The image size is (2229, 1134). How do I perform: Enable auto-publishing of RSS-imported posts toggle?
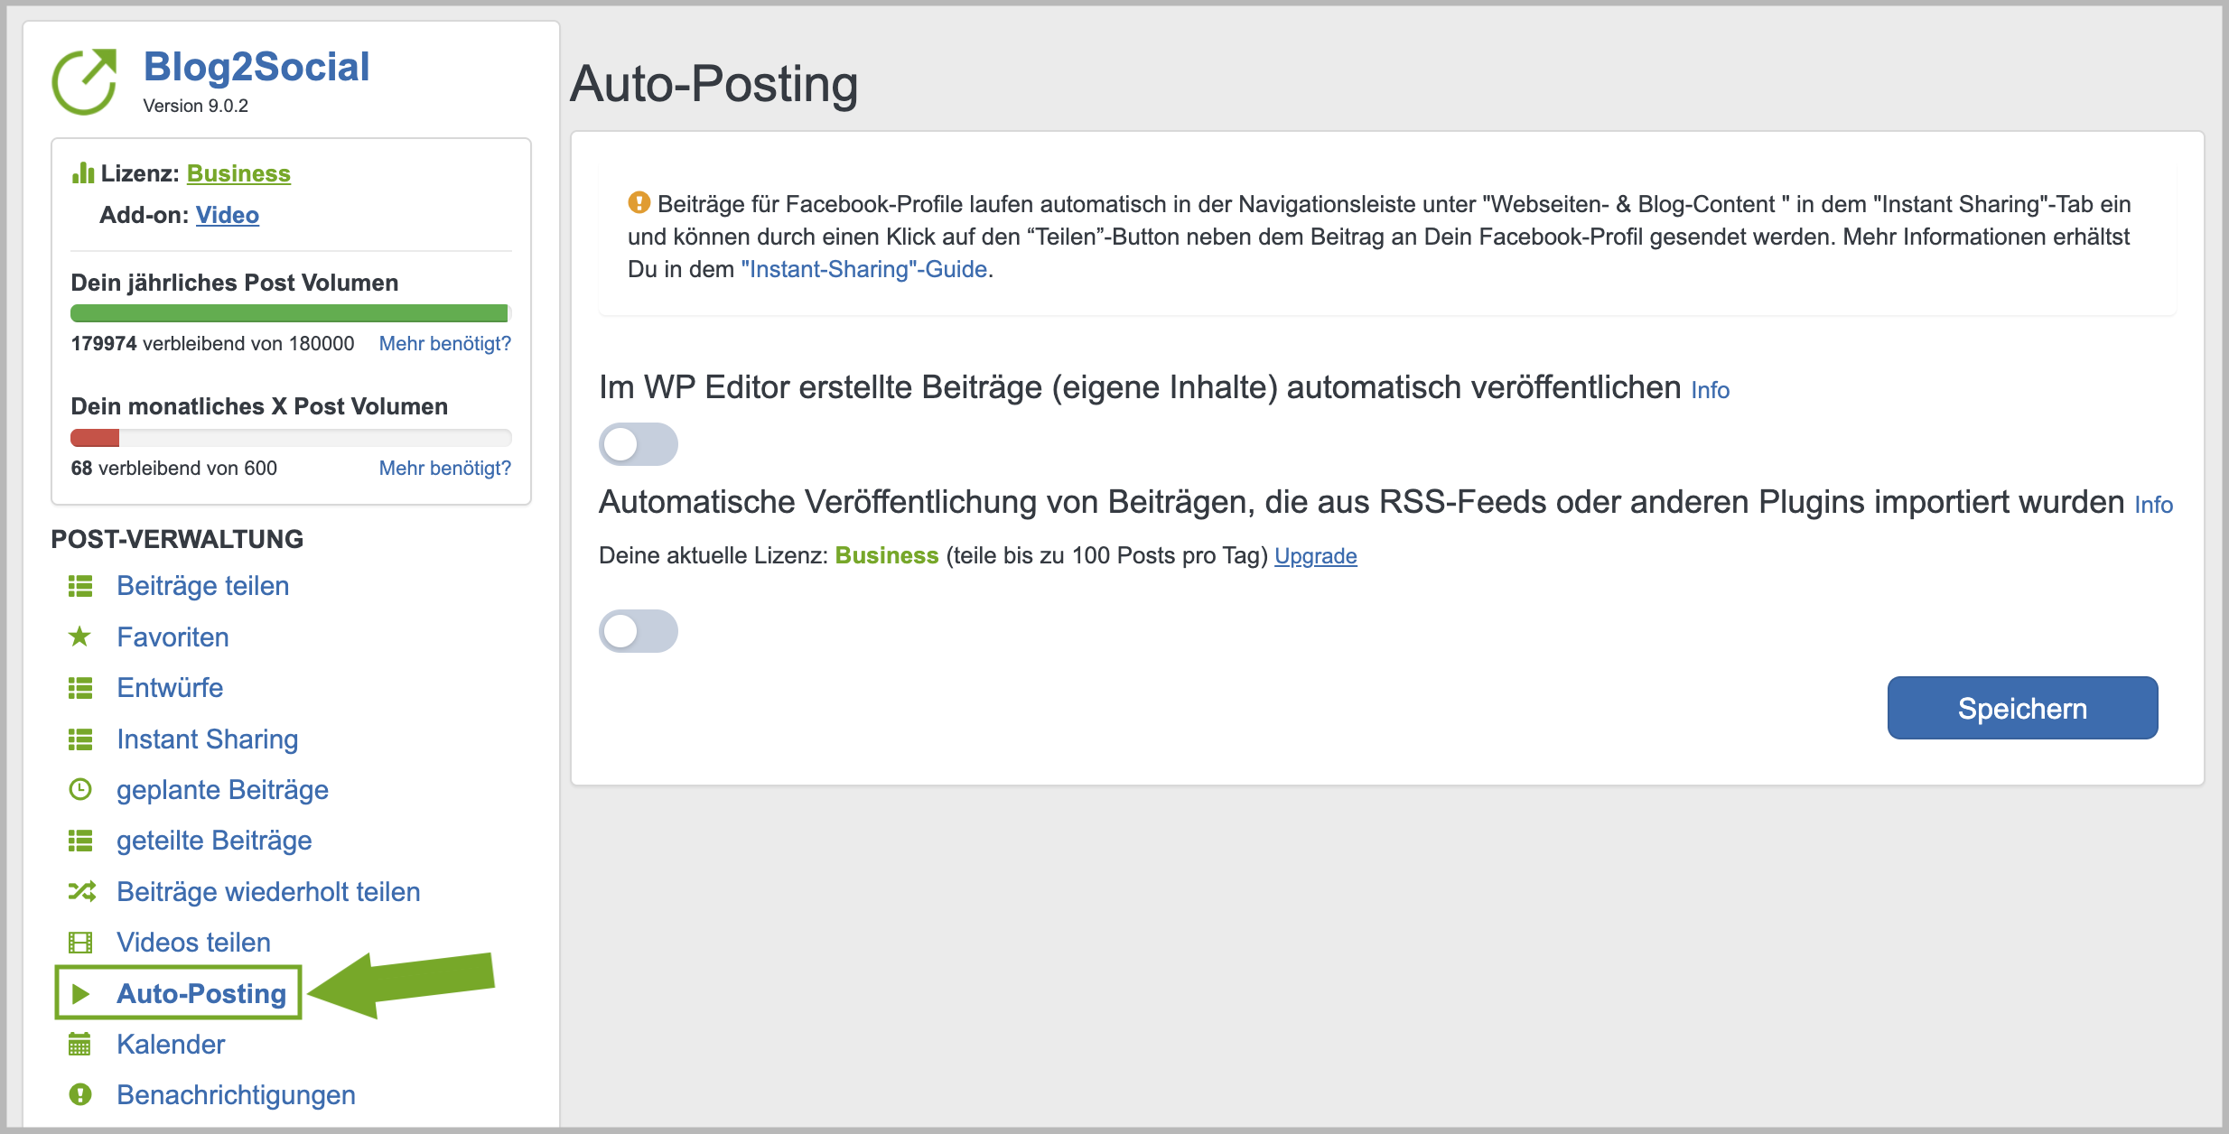639,631
